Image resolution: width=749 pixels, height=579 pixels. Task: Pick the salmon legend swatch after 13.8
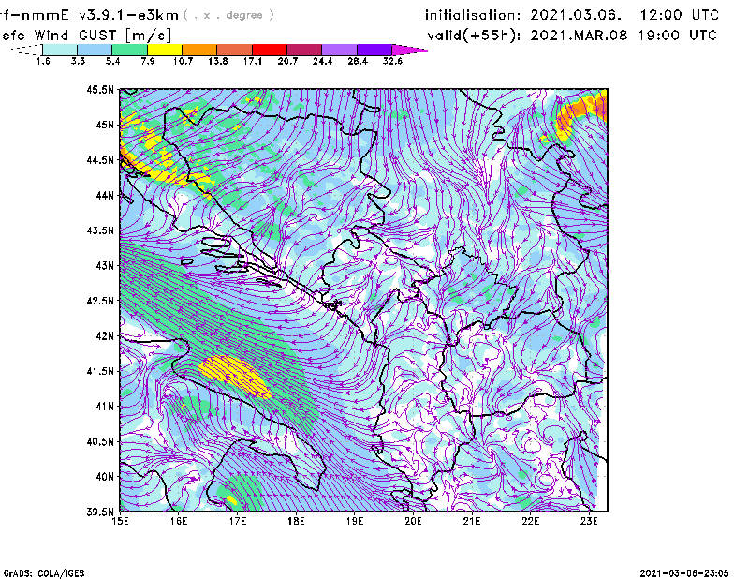click(235, 50)
